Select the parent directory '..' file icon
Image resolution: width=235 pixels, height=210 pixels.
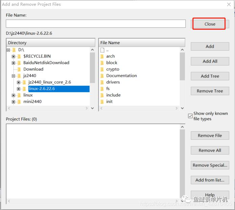(102, 50)
